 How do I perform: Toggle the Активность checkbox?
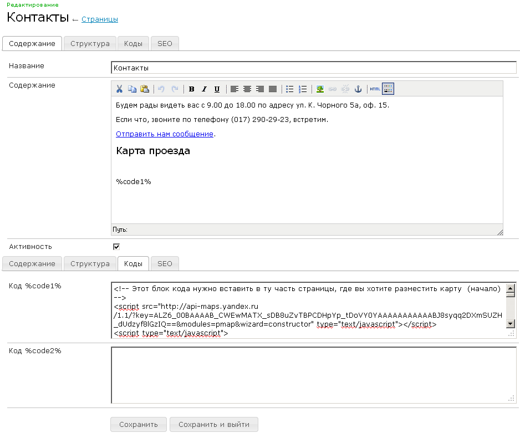click(116, 247)
